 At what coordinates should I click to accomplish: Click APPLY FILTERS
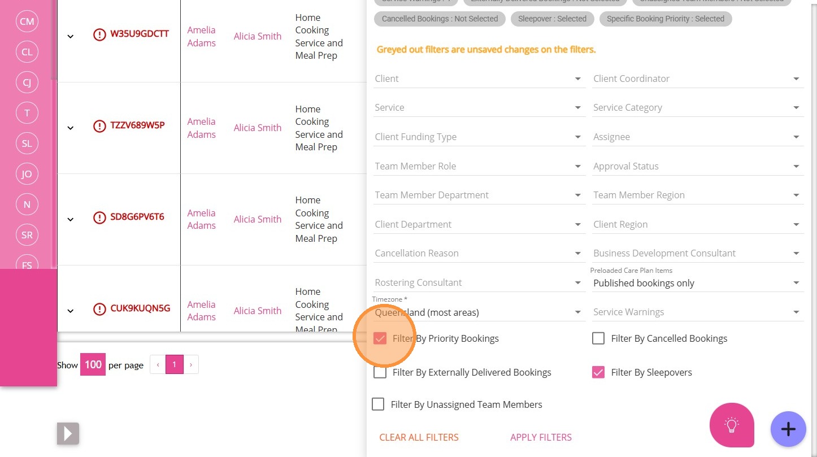(541, 437)
